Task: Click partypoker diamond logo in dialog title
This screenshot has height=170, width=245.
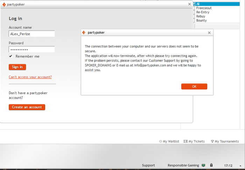Action: pyautogui.click(x=84, y=33)
